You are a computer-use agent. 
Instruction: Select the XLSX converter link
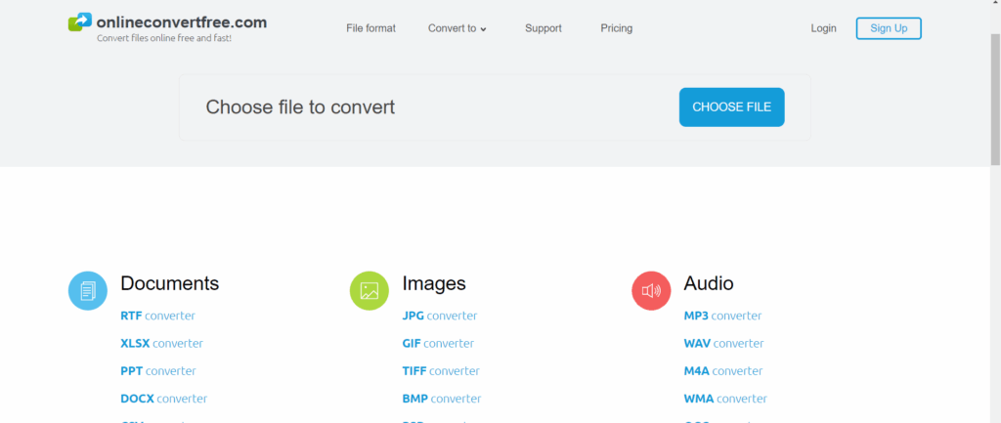(161, 343)
